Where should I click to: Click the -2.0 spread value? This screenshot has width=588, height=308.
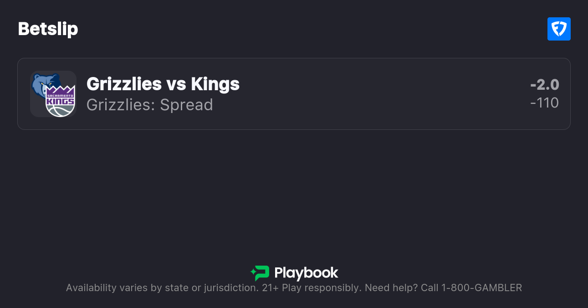pyautogui.click(x=544, y=84)
